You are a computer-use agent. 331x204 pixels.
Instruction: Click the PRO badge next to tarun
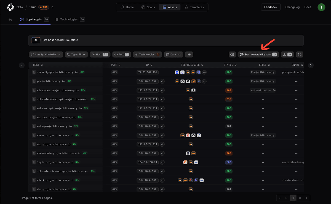[43, 7]
